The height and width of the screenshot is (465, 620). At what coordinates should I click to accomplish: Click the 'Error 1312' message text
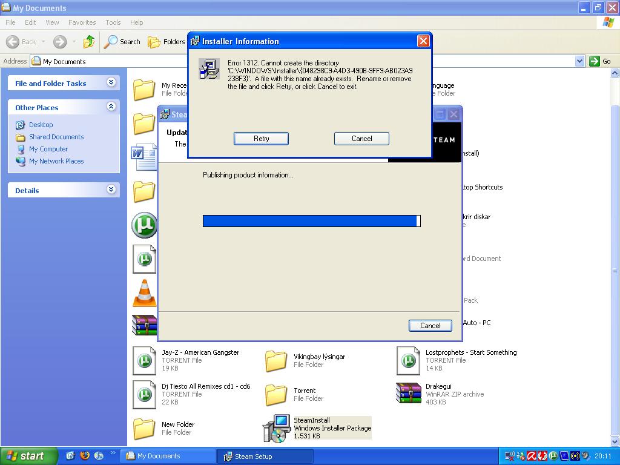(320, 74)
